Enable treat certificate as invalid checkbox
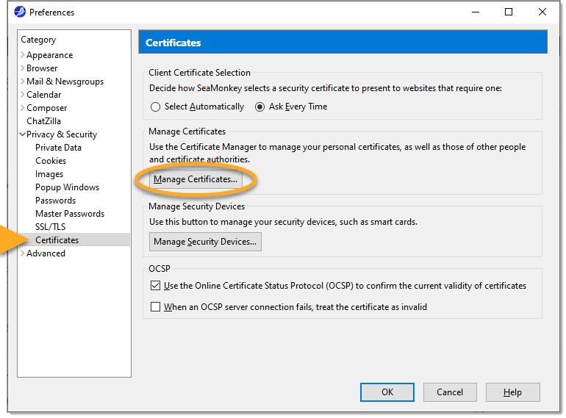 tap(155, 307)
